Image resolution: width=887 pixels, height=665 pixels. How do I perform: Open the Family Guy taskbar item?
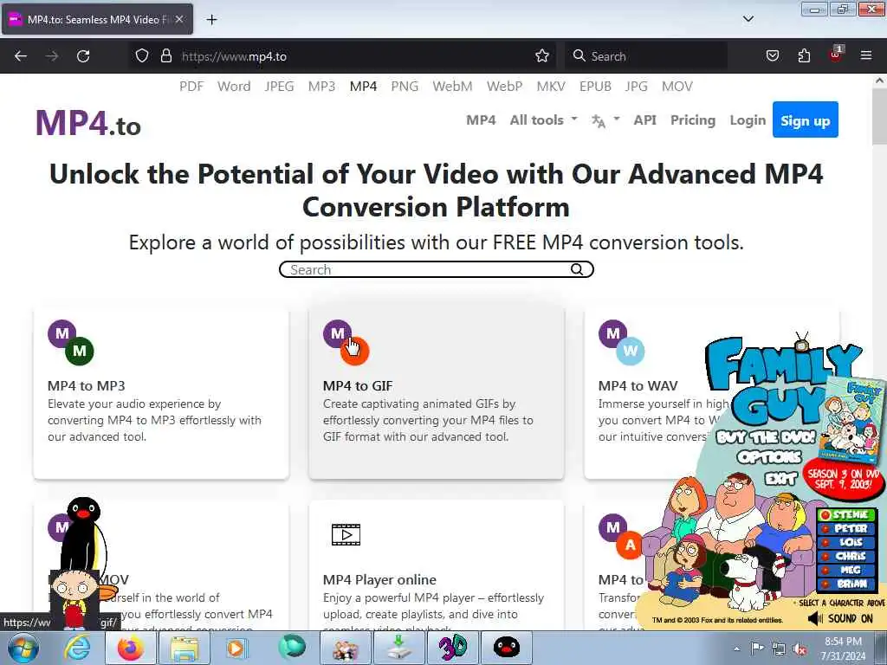(x=345, y=648)
